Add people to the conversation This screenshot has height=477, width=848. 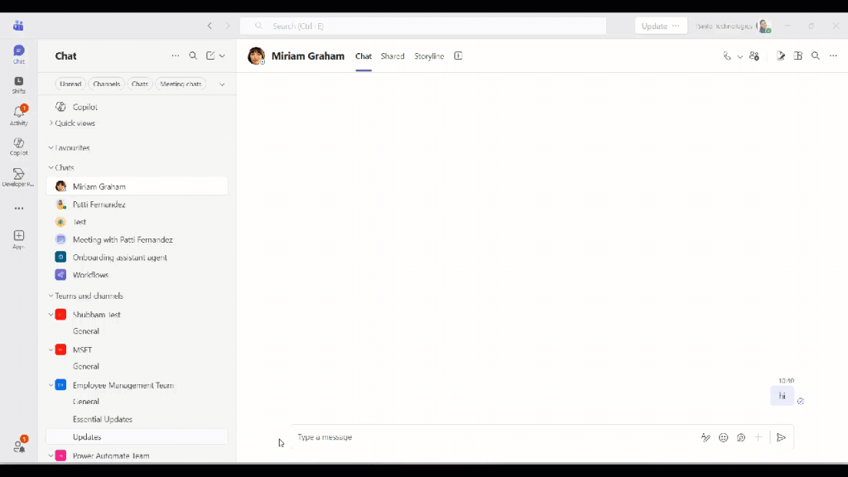754,55
